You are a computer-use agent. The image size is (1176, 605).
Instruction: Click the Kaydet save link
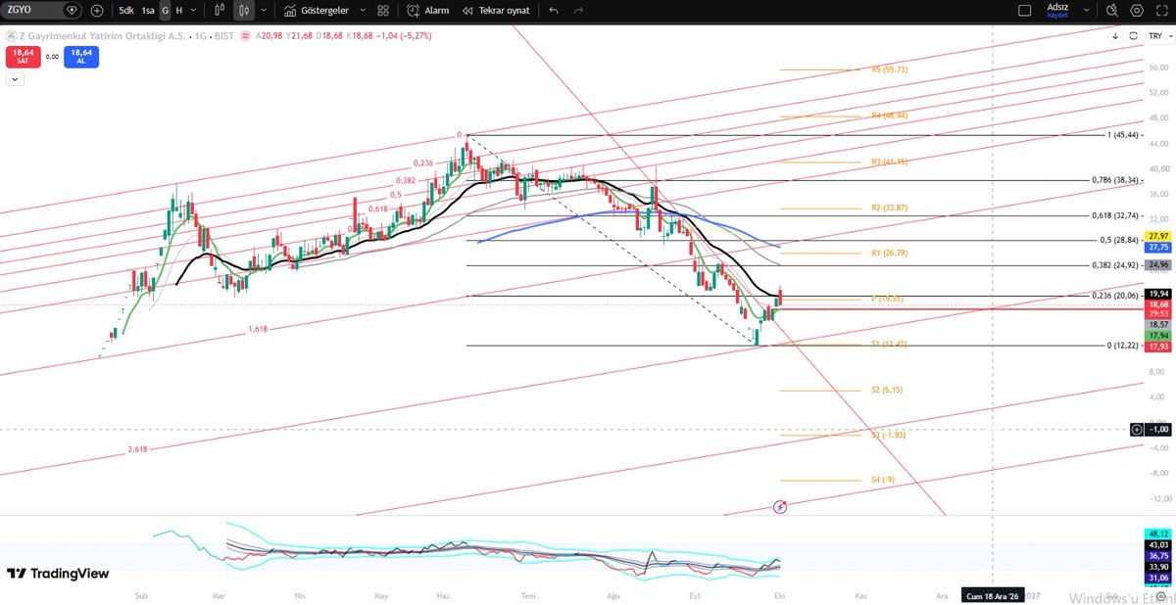coord(1056,16)
